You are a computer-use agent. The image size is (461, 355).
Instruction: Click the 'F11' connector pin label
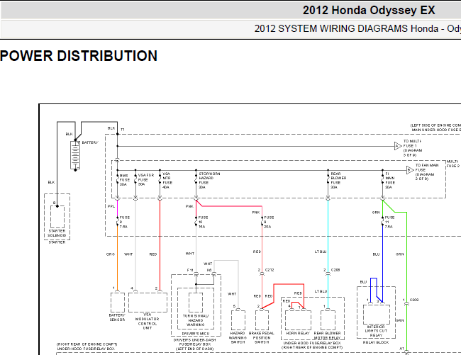click(190, 270)
